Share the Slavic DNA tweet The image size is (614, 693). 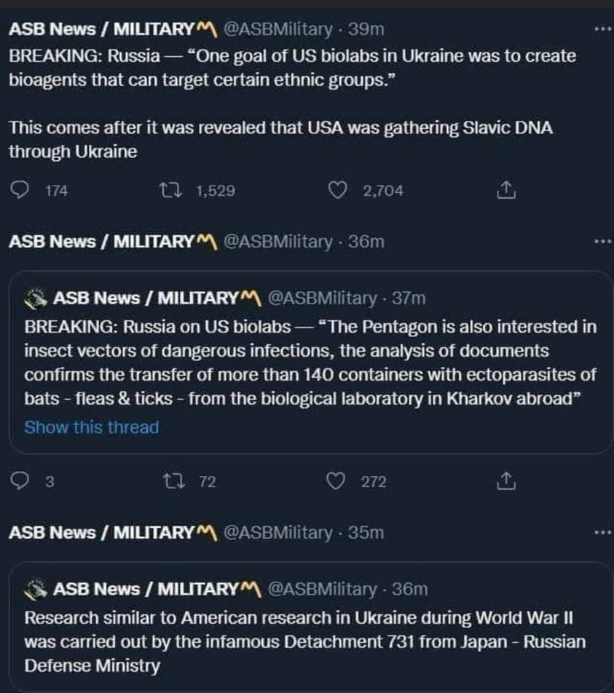[x=506, y=191]
